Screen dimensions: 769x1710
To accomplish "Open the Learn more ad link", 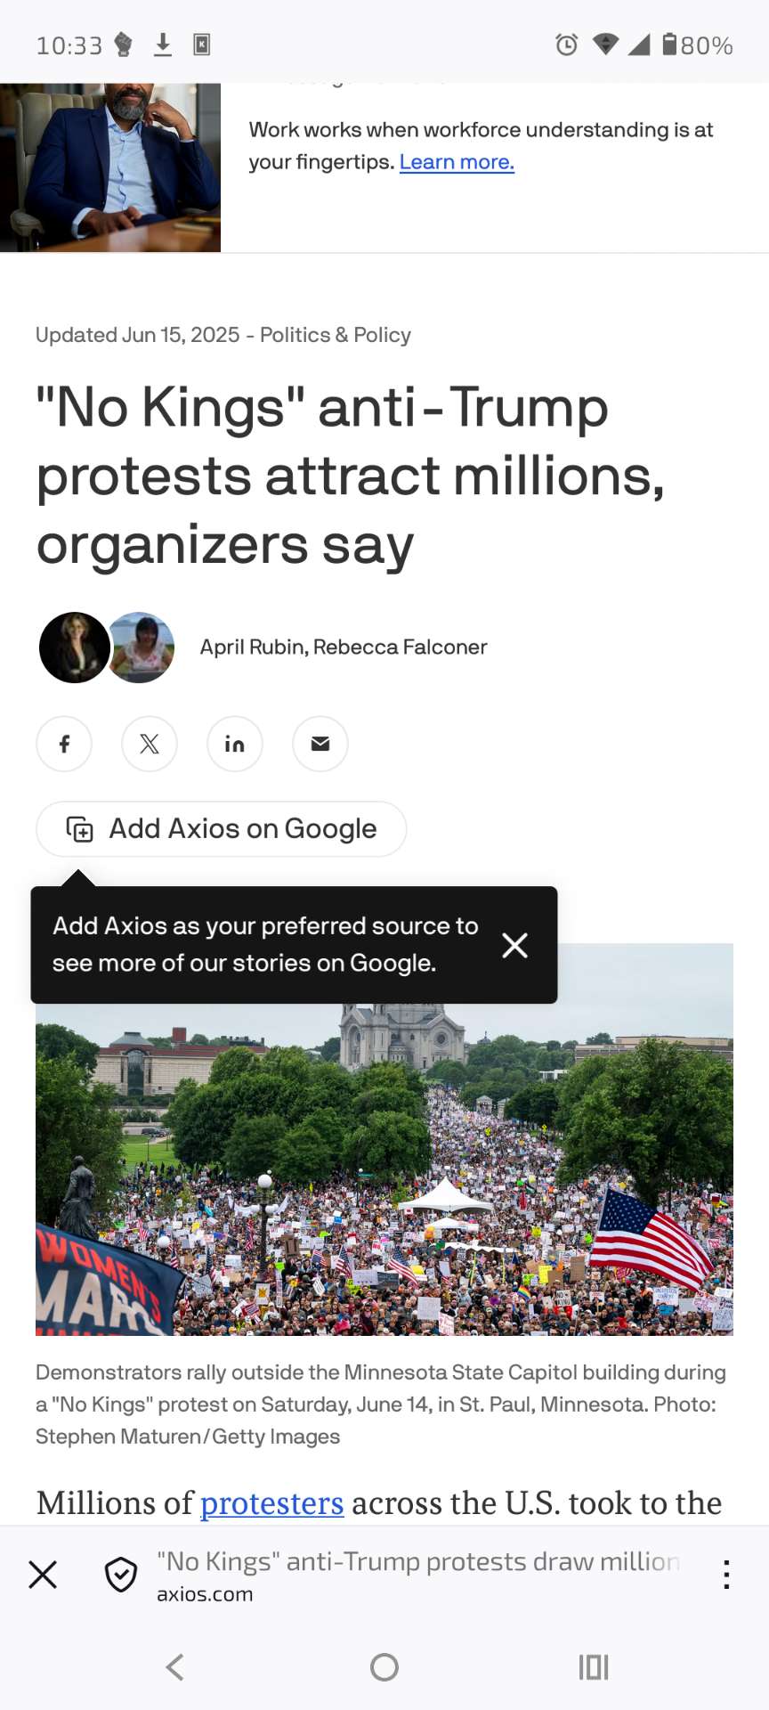I will tap(457, 162).
